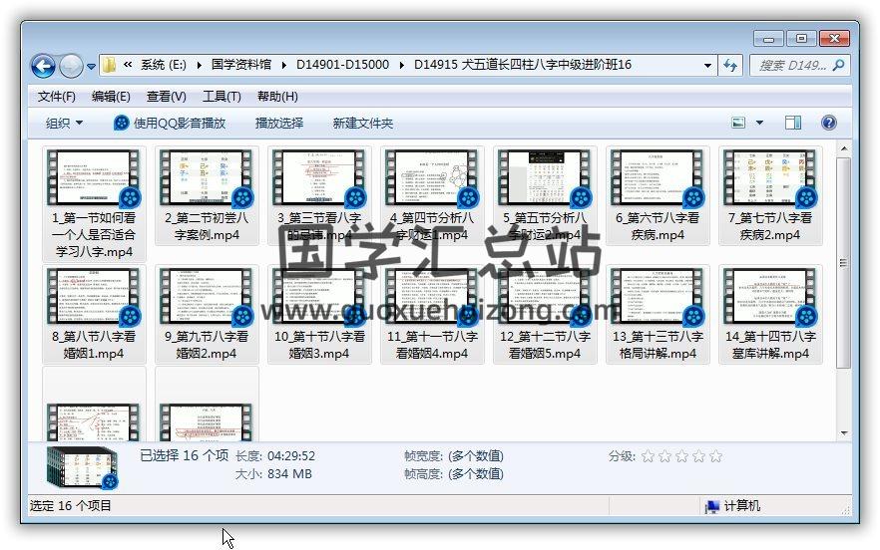Open the 帮助(H) menu
This screenshot has width=880, height=550.
277,97
